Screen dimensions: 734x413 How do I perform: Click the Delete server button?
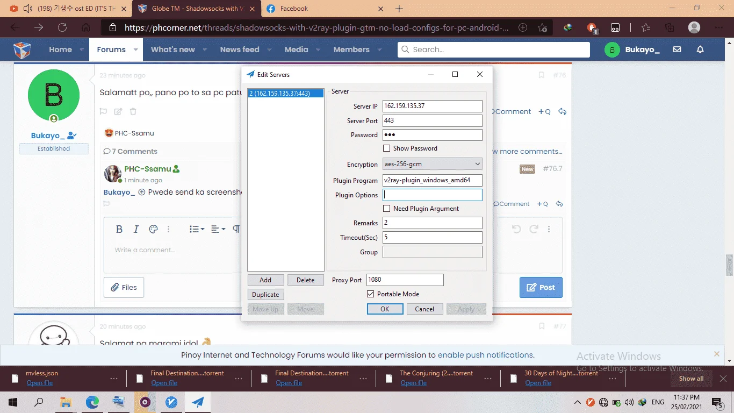[x=306, y=280]
